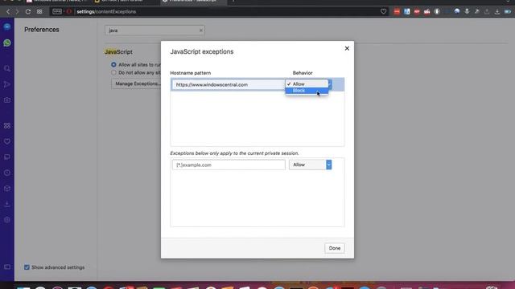The height and width of the screenshot is (289, 515).
Task: Toggle 'Show advanced settings' checkbox
Action: click(x=27, y=267)
